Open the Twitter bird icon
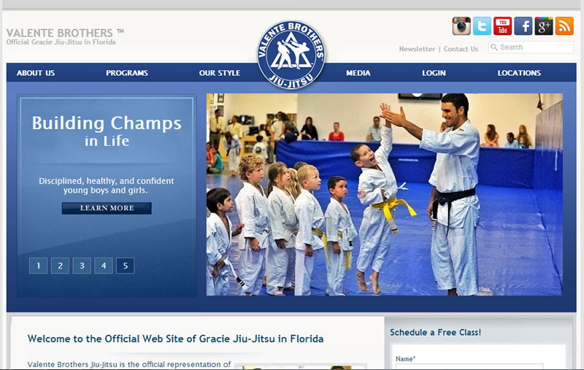The width and height of the screenshot is (584, 370). pyautogui.click(x=482, y=26)
